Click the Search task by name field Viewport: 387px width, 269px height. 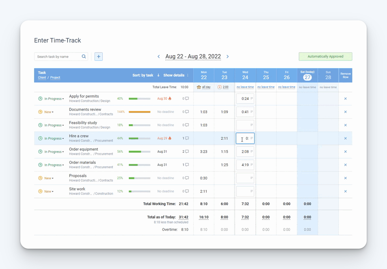pyautogui.click(x=58, y=56)
